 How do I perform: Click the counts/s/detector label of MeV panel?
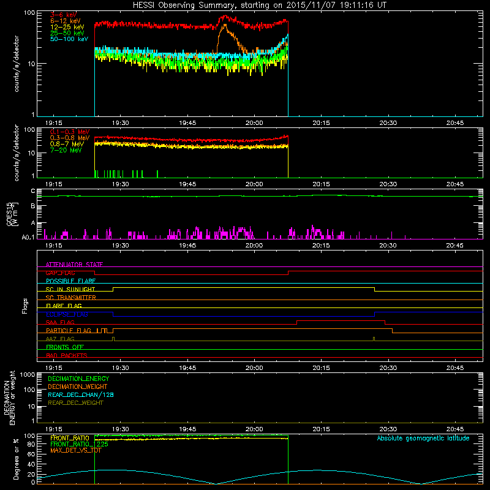(x=17, y=153)
